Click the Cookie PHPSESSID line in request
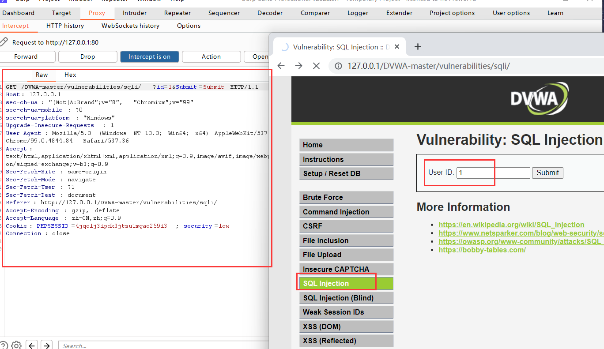The width and height of the screenshot is (604, 349). tap(117, 226)
